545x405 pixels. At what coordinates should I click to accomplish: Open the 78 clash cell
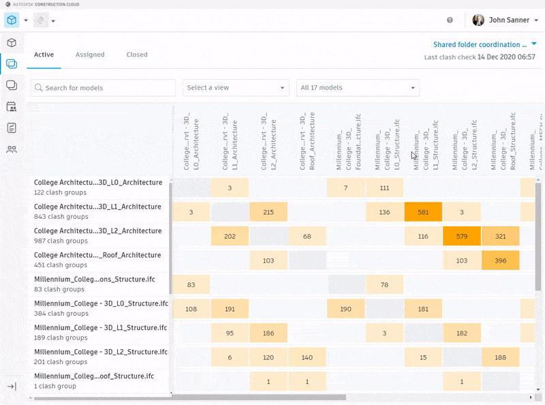tap(384, 284)
